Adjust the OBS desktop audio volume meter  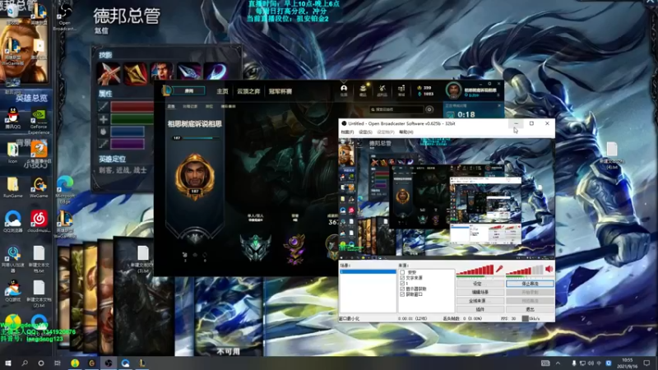tap(525, 271)
